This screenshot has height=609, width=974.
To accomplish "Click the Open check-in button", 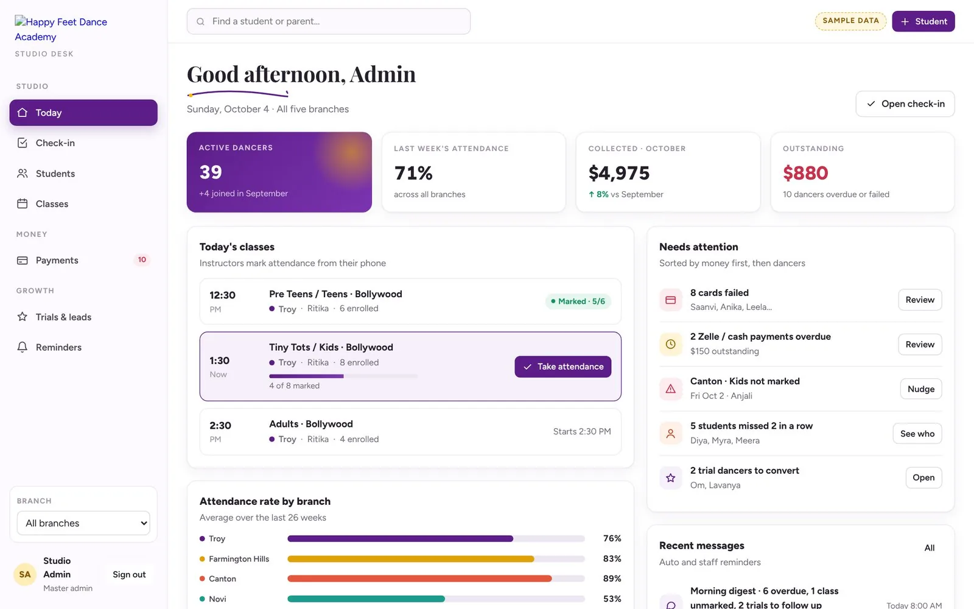I will (x=905, y=104).
